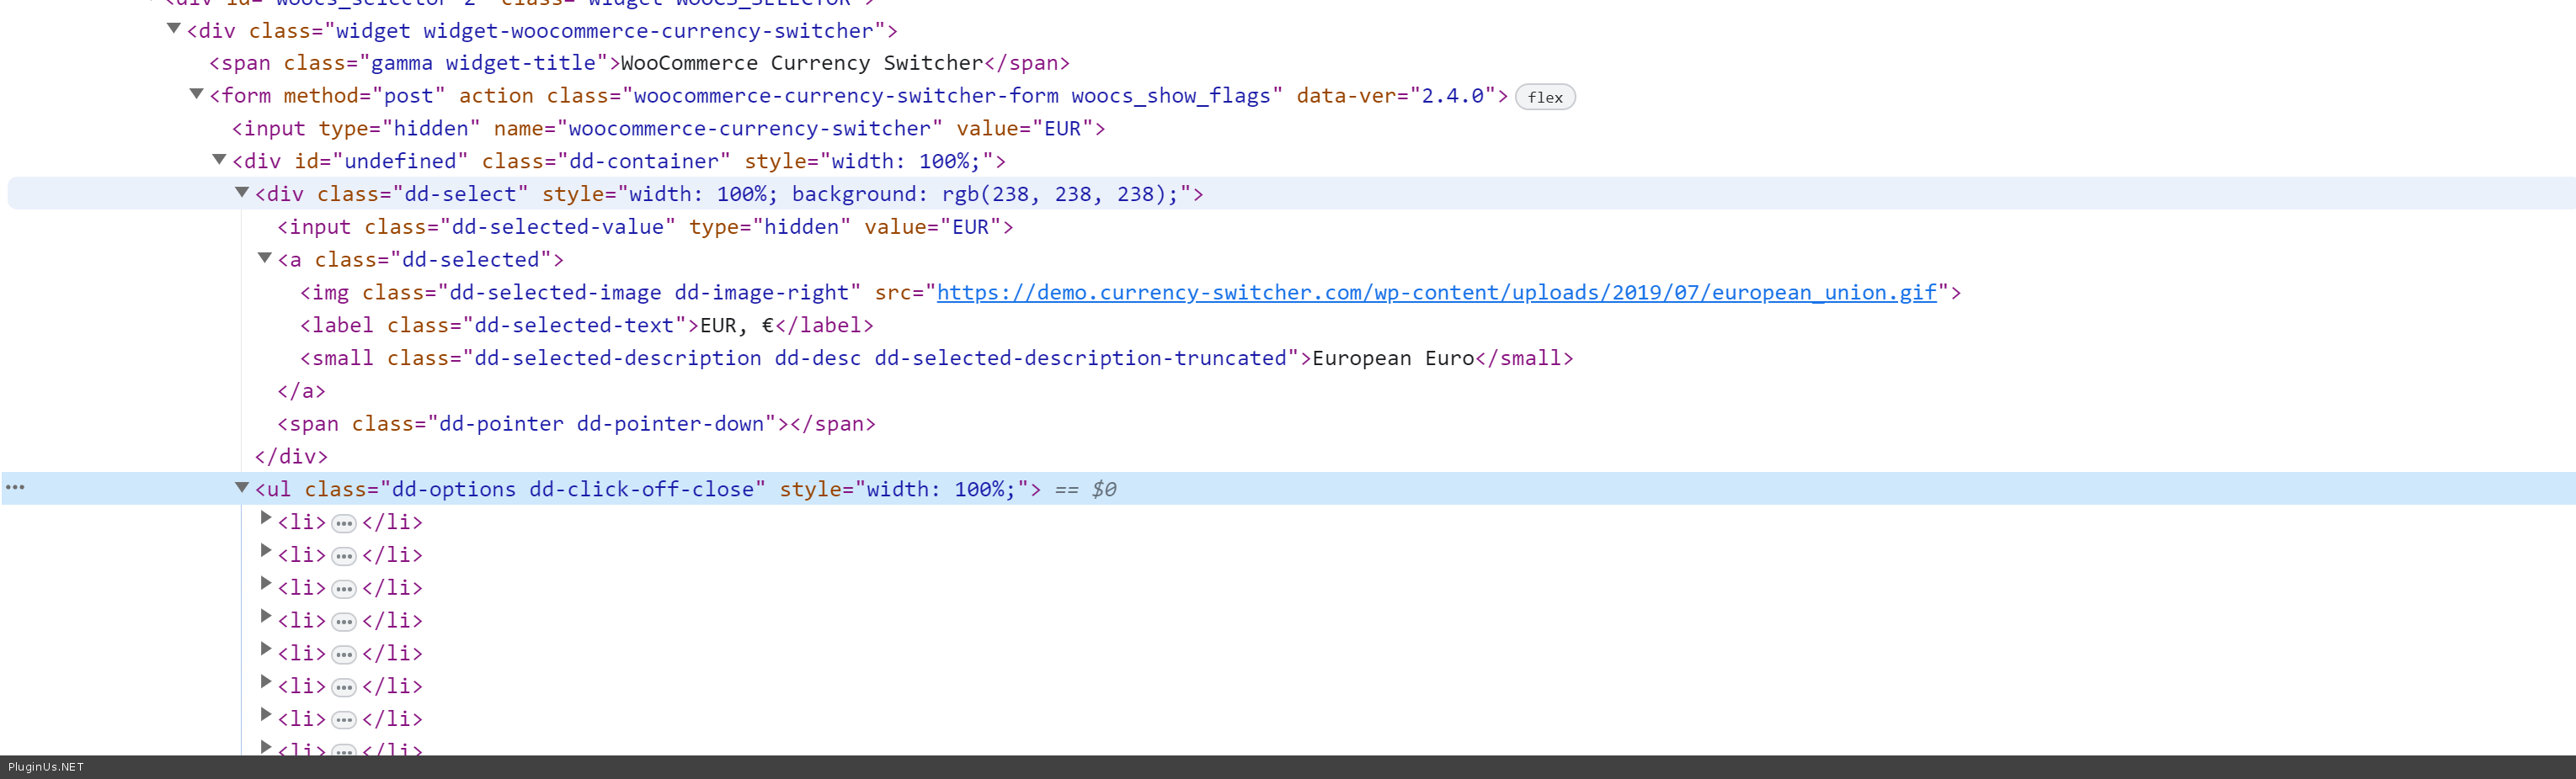2576x779 pixels.
Task: Collapse the woocommerce-currency-switcher-form form node
Action: coord(197,94)
